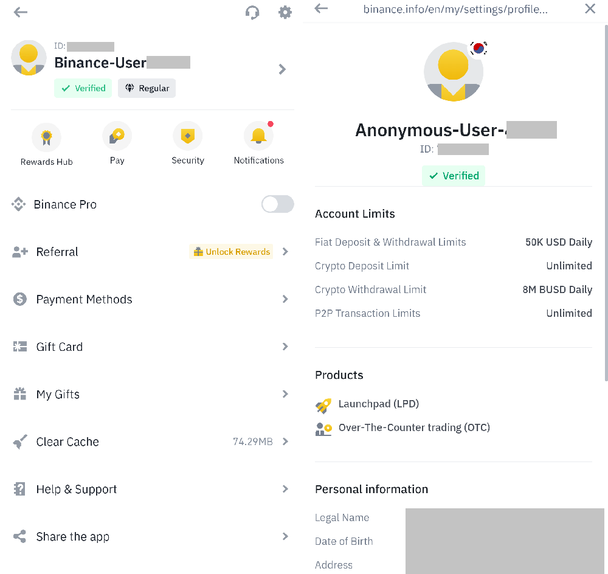Open My Gifts menu item
This screenshot has width=608, height=574.
[x=152, y=394]
